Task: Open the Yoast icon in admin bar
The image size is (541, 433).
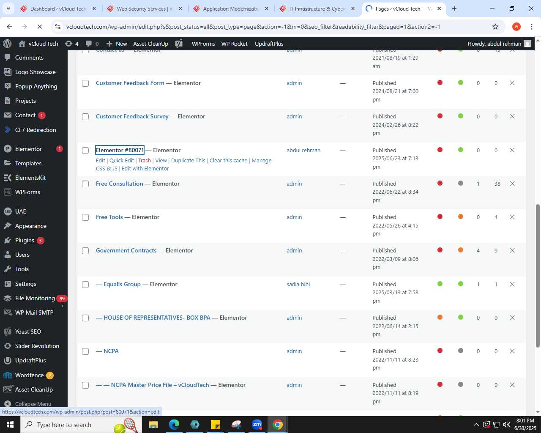Action: coord(179,44)
